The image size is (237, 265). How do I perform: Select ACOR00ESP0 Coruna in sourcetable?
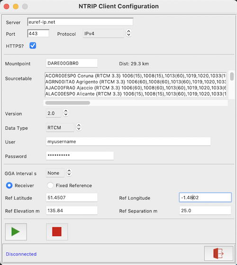click(136, 76)
